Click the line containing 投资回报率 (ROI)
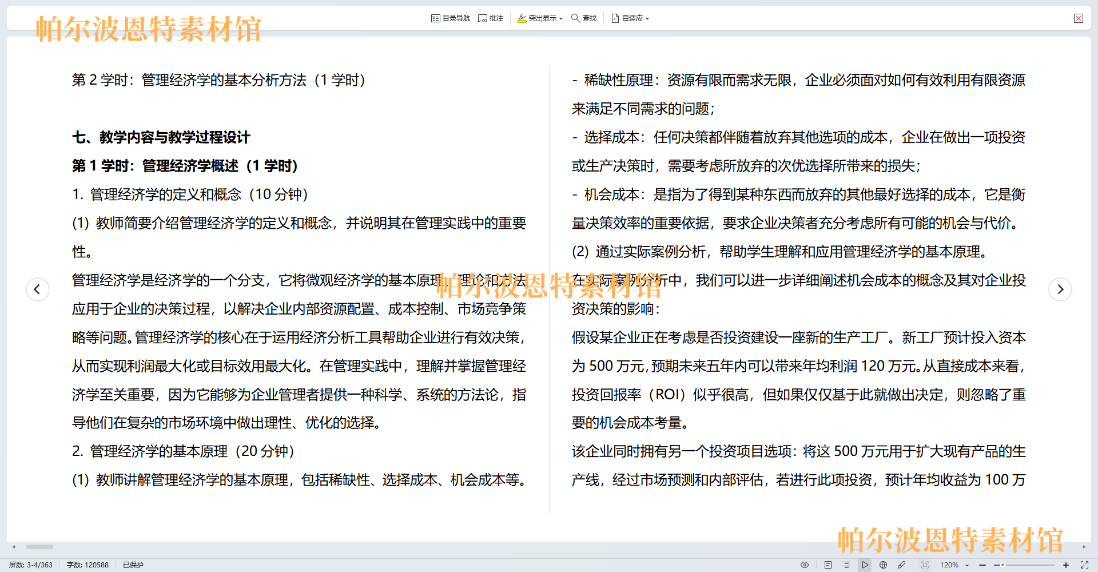Image resolution: width=1098 pixels, height=572 pixels. 799,395
